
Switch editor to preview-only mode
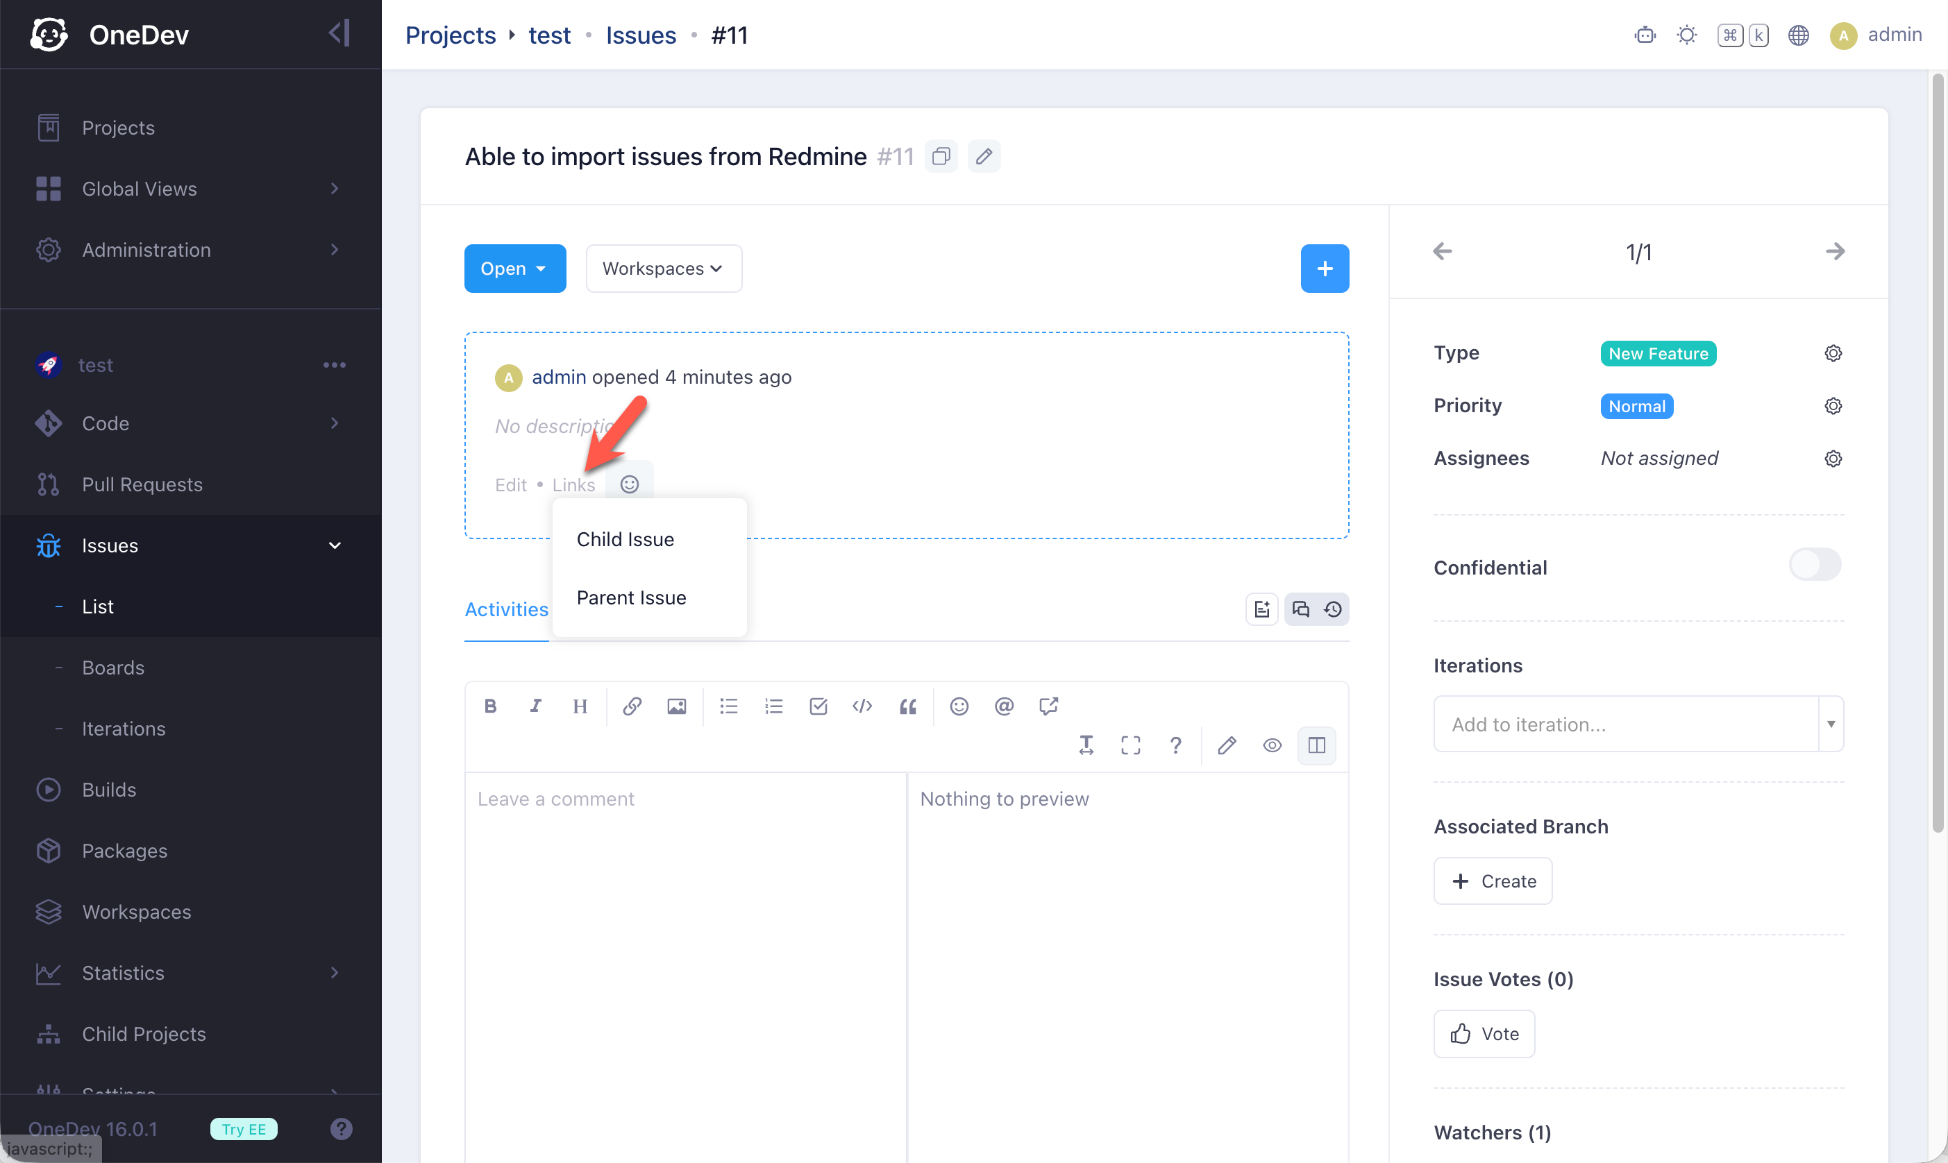click(1272, 745)
